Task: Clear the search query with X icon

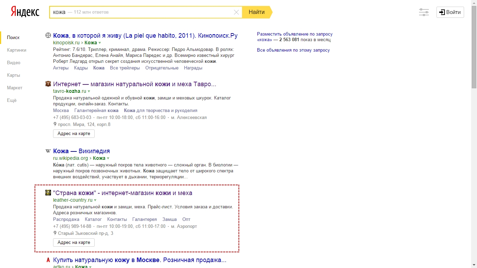Action: point(236,12)
